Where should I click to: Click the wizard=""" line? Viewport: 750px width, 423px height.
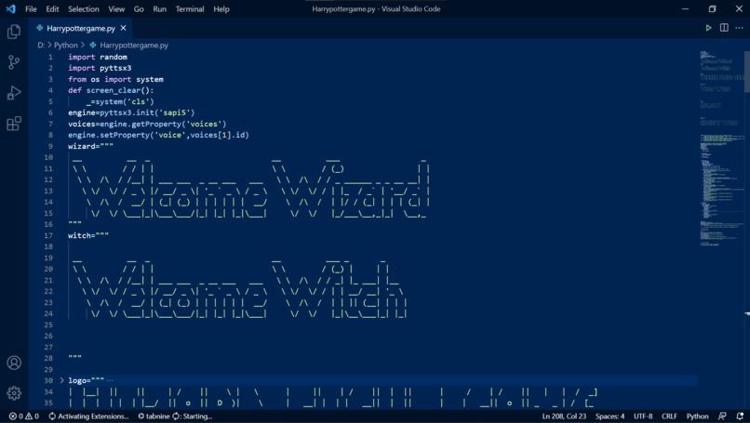[90, 146]
